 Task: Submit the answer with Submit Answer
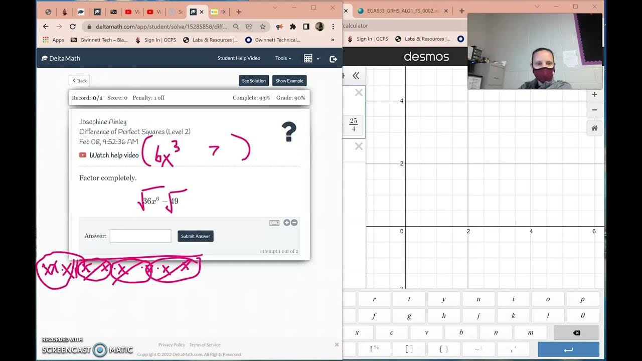tap(196, 236)
